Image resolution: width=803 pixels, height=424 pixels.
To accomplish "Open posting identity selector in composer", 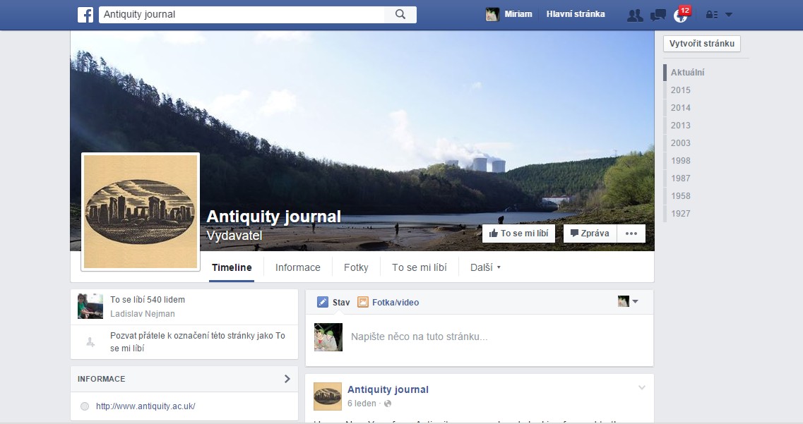I will coord(628,302).
